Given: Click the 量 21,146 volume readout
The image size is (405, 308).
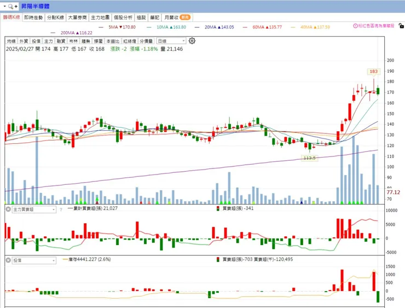Looking at the screenshot, I should (172, 49).
